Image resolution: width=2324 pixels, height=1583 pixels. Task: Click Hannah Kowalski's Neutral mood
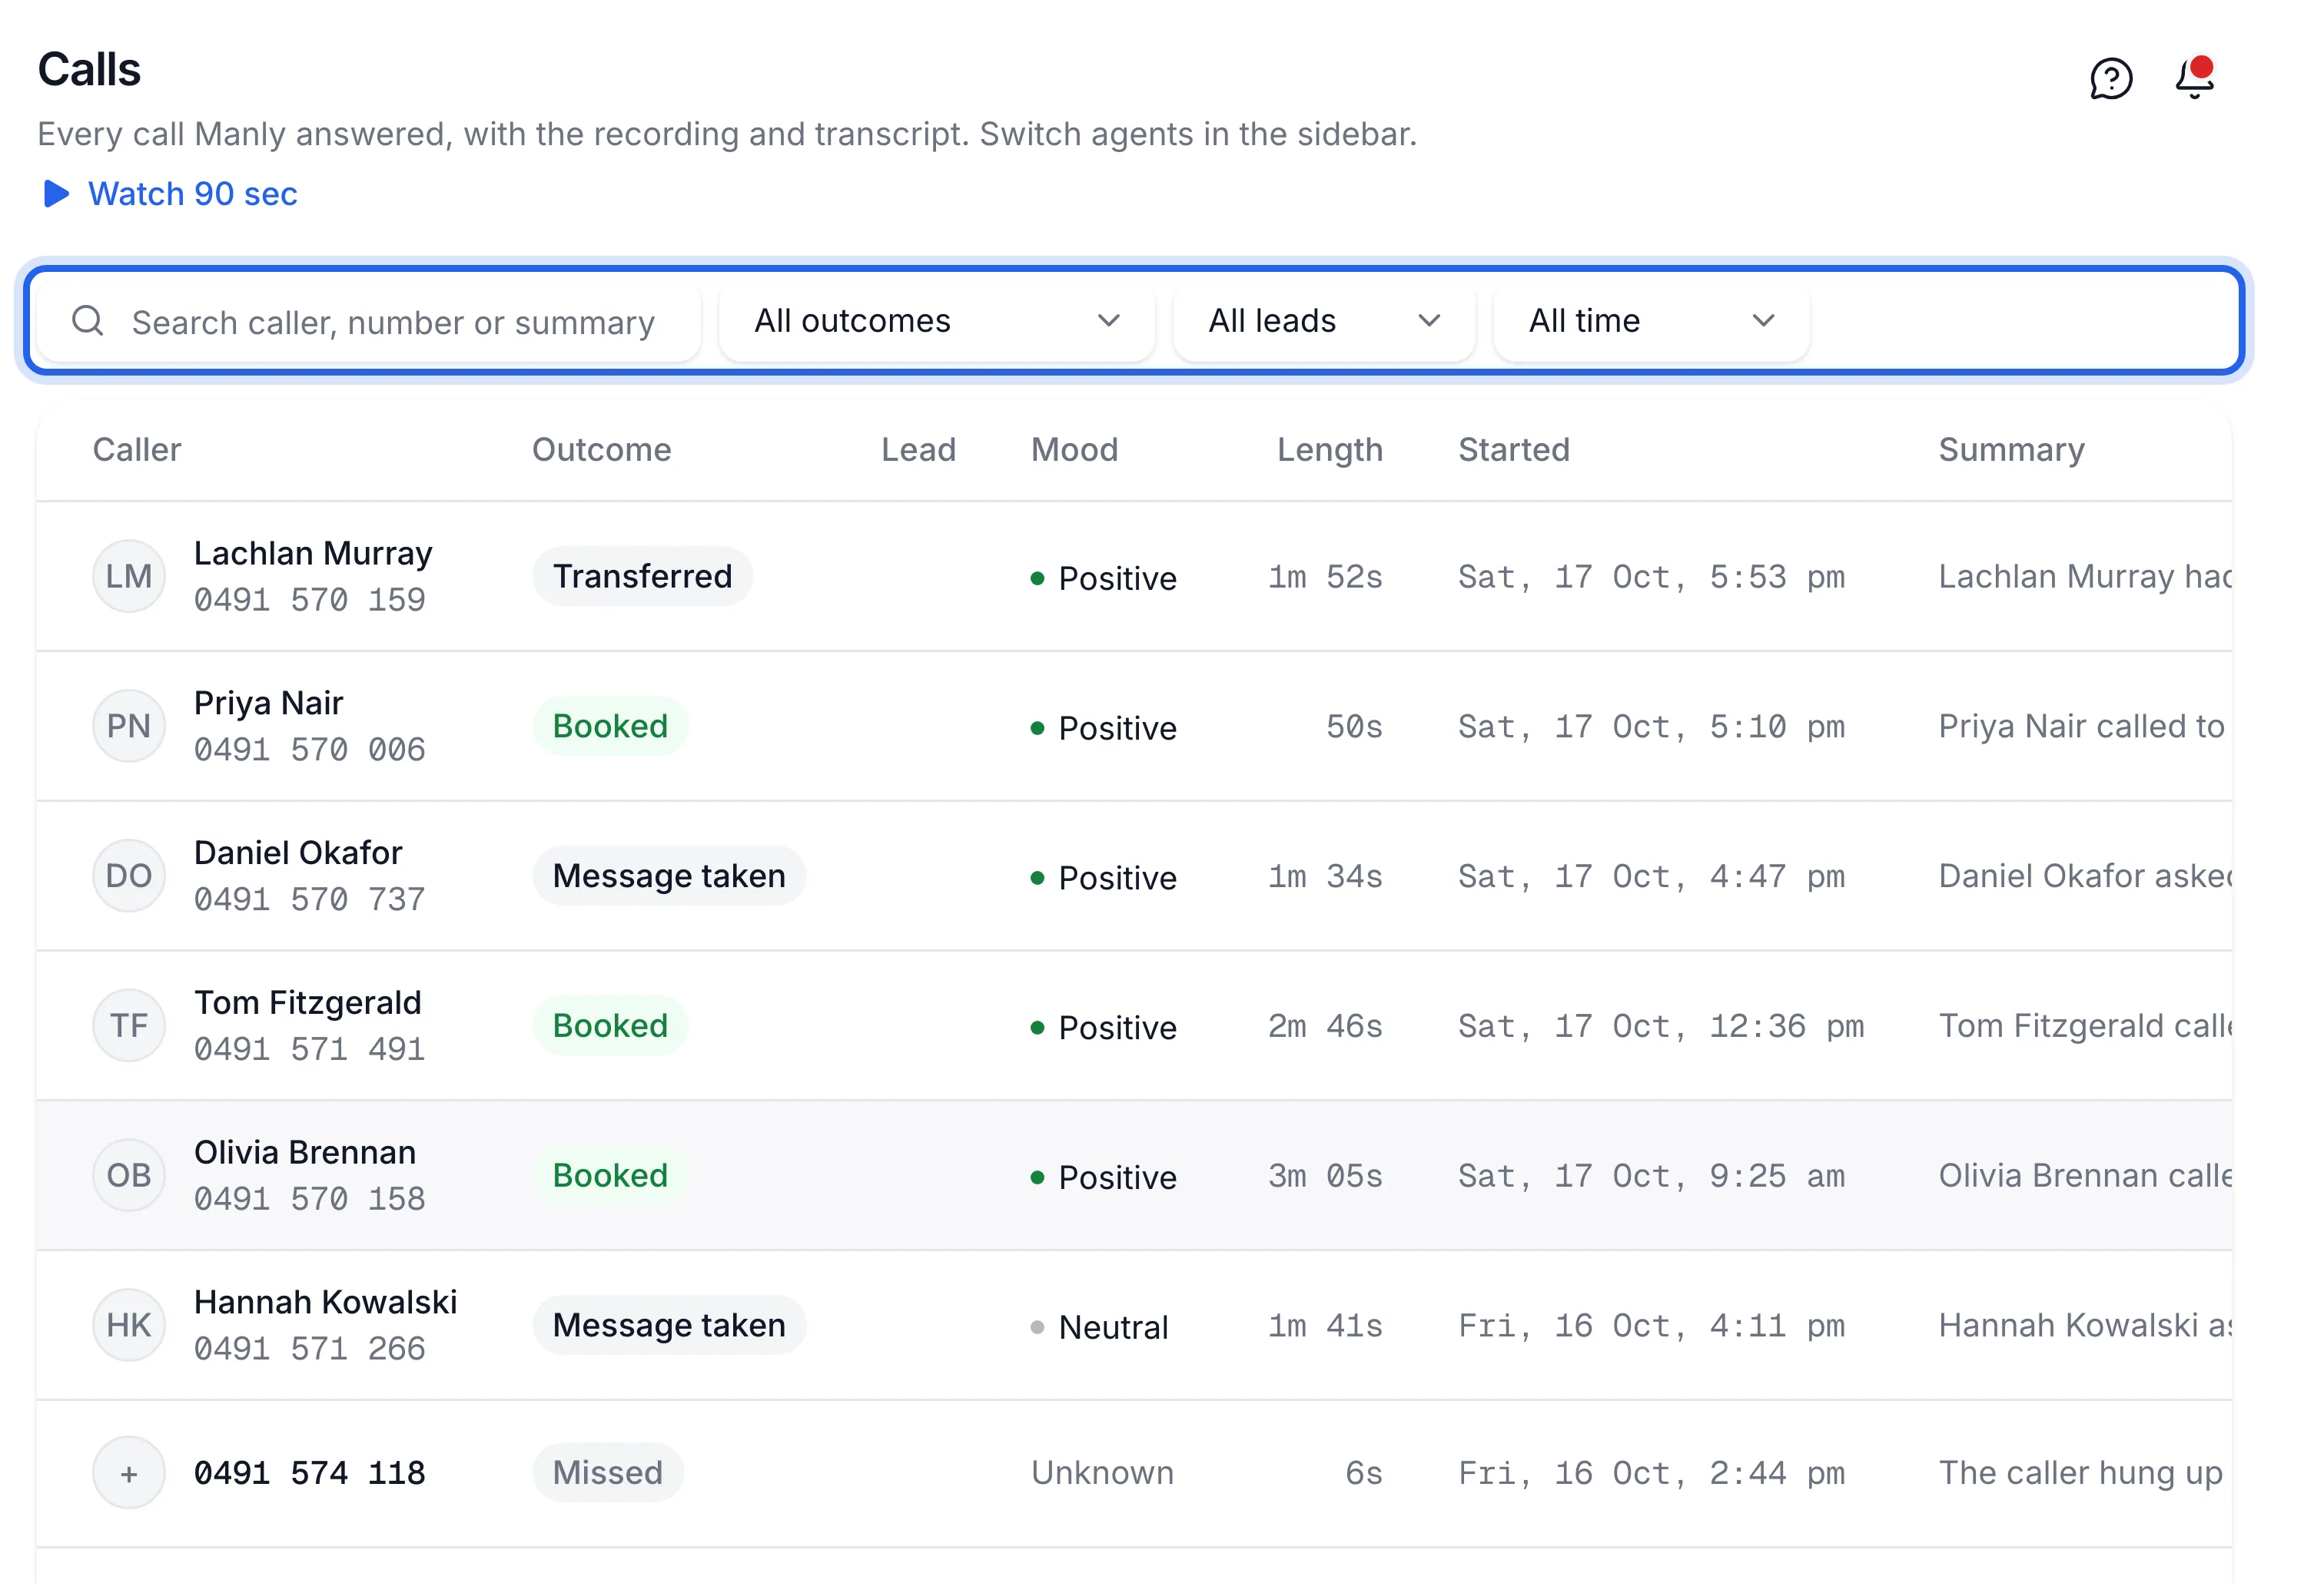click(x=1100, y=1327)
